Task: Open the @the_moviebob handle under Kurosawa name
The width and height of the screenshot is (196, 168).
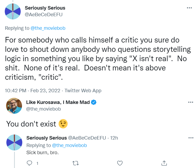Action: coord(43,109)
